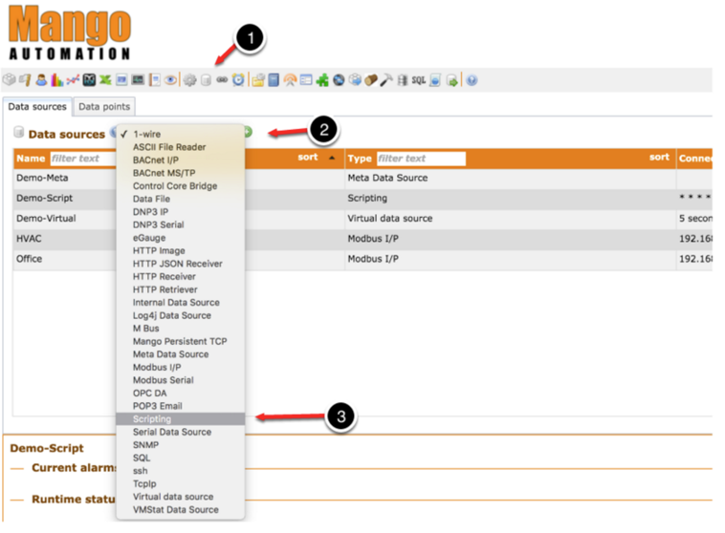
Task: Click the server rack icon
Action: (403, 80)
